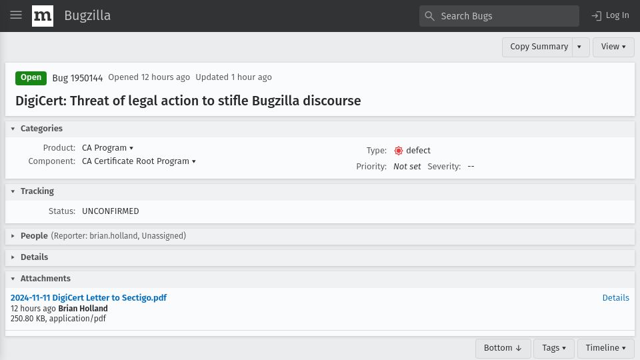Focus the Search Bugs field
This screenshot has width=640, height=360.
(499, 16)
